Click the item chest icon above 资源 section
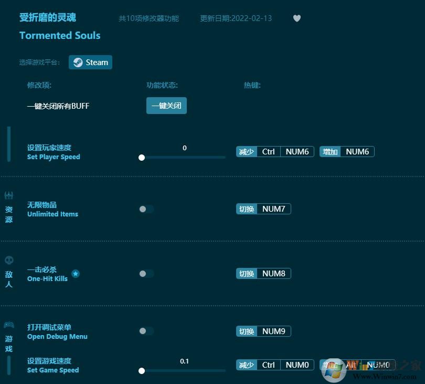Screen dimensions: 425x384 [x=9, y=194]
